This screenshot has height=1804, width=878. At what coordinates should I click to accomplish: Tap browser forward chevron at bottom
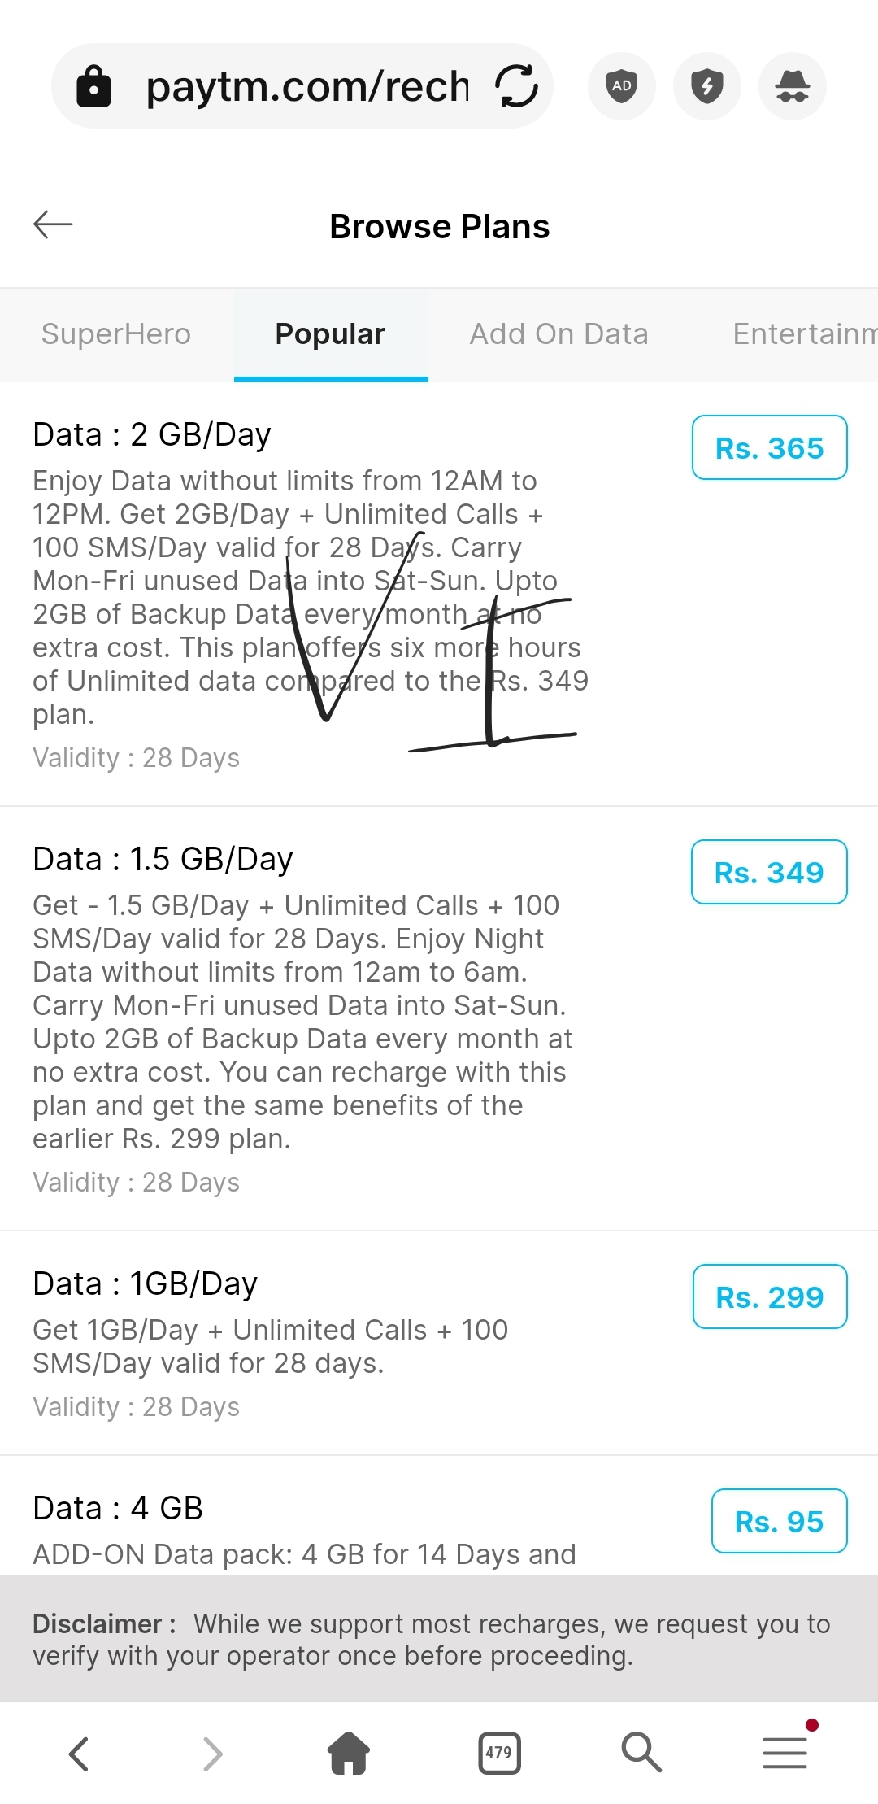tap(212, 1754)
